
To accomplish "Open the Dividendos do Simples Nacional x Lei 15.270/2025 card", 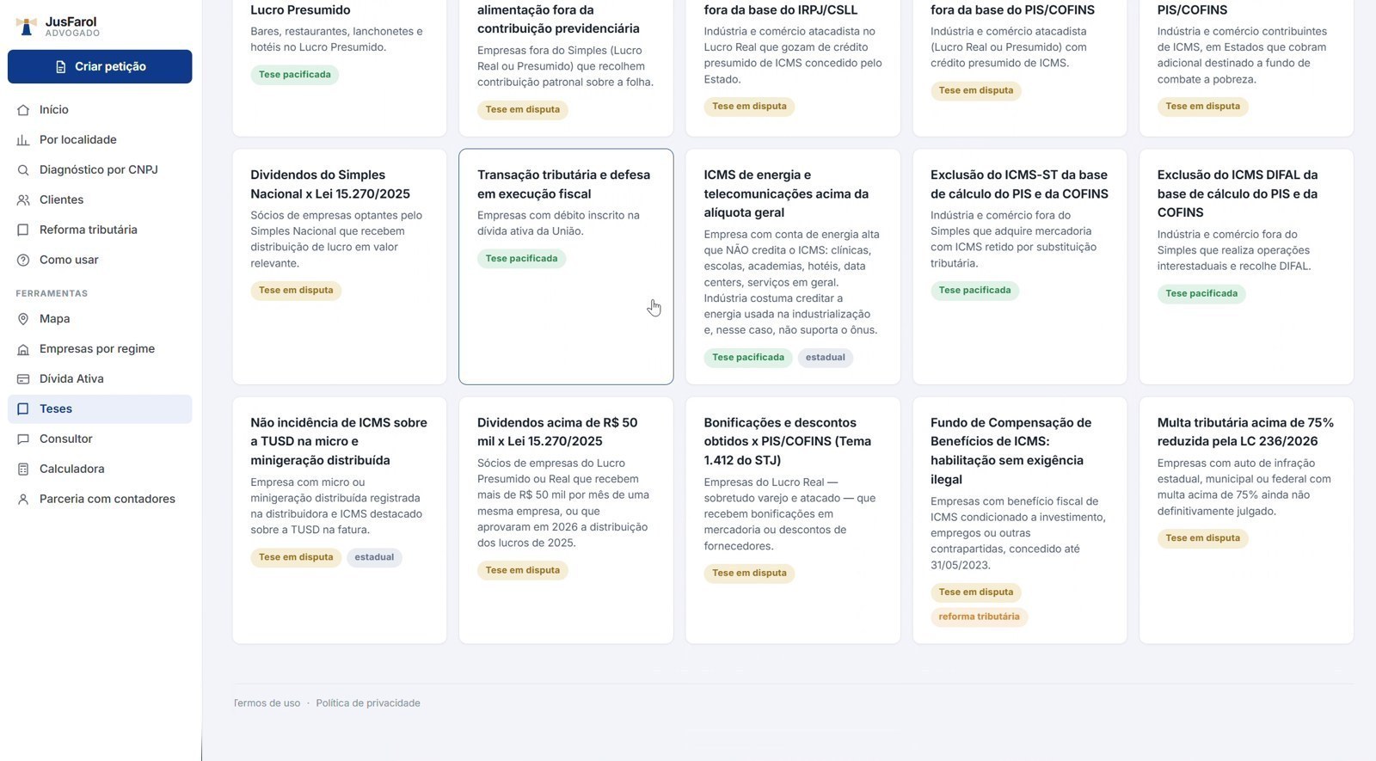I will pyautogui.click(x=340, y=267).
